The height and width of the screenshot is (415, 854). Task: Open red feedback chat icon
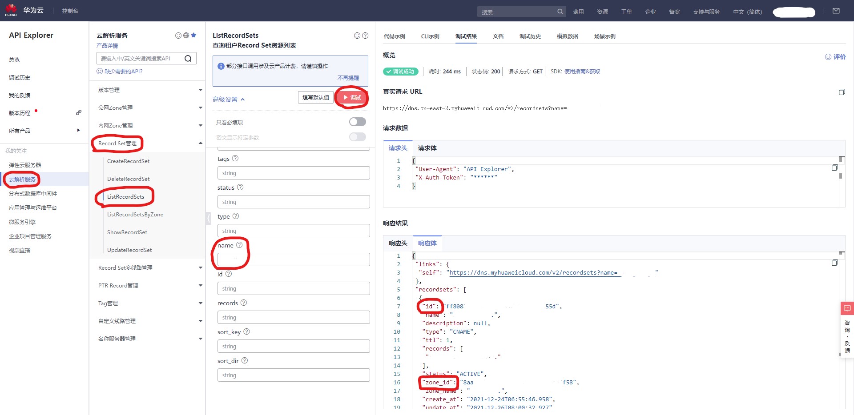coord(847,308)
